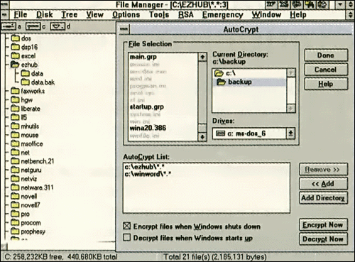The image size is (355, 262).
Task: Click directory list scroll up arrow
Action: coord(291,72)
